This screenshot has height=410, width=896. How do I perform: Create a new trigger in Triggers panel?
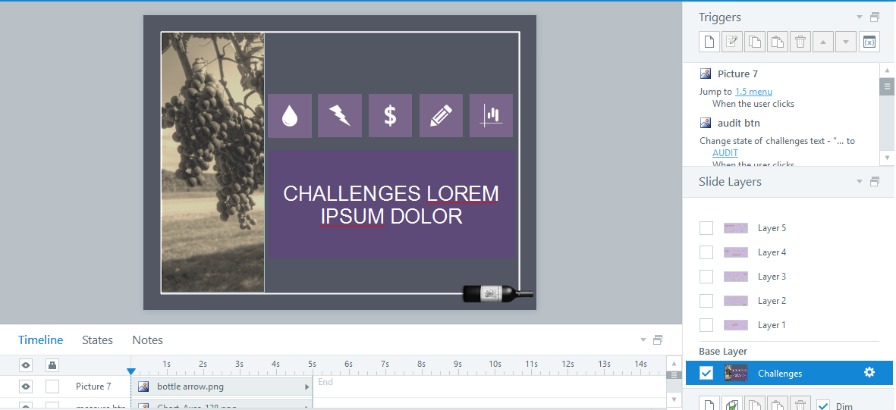click(709, 42)
